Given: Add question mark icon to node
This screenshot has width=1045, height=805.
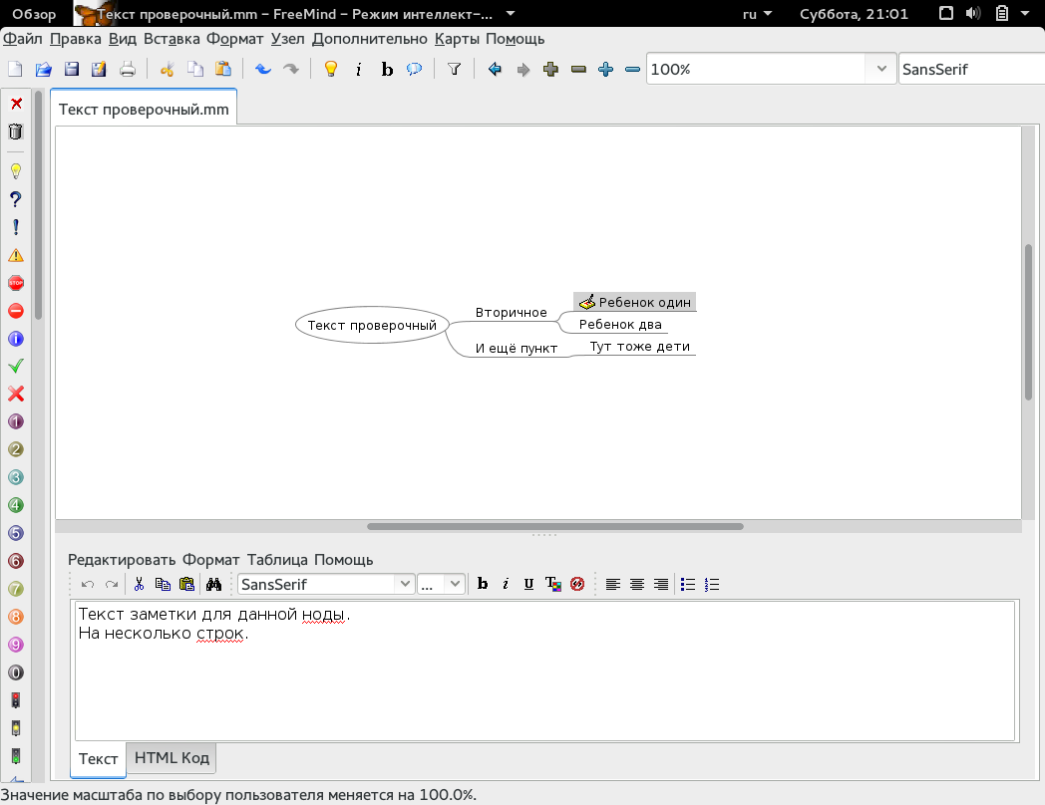Looking at the screenshot, I should 16,199.
